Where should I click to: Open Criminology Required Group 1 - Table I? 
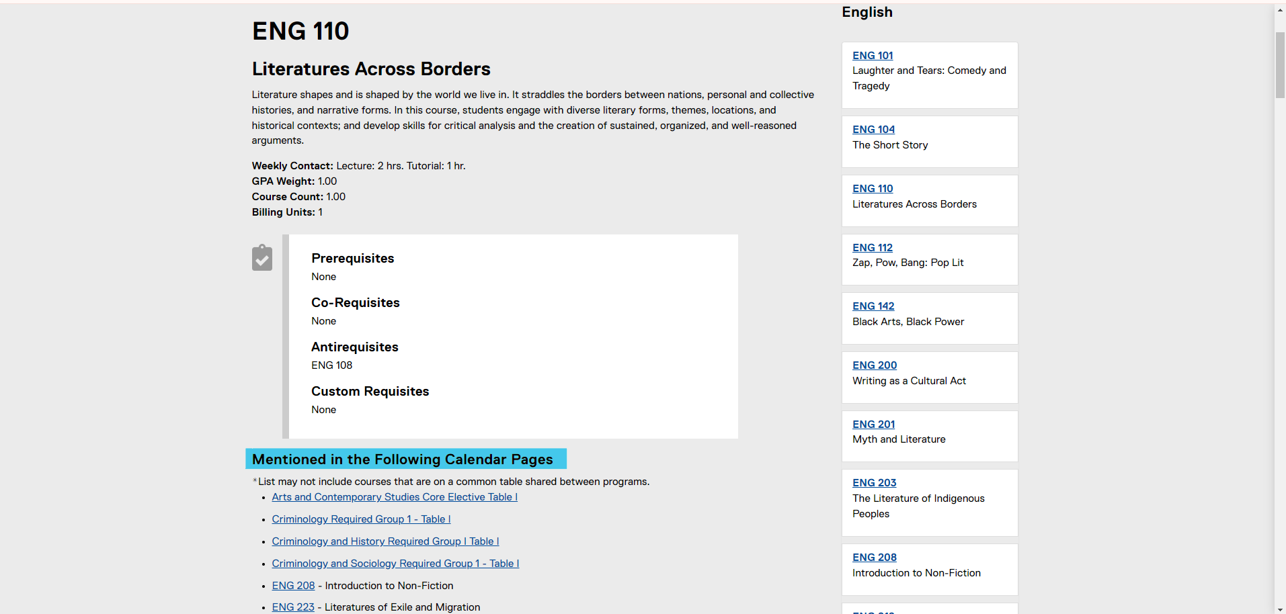tap(361, 519)
